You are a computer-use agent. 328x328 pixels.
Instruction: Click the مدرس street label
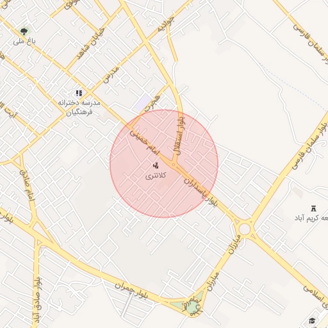pyautogui.click(x=111, y=75)
